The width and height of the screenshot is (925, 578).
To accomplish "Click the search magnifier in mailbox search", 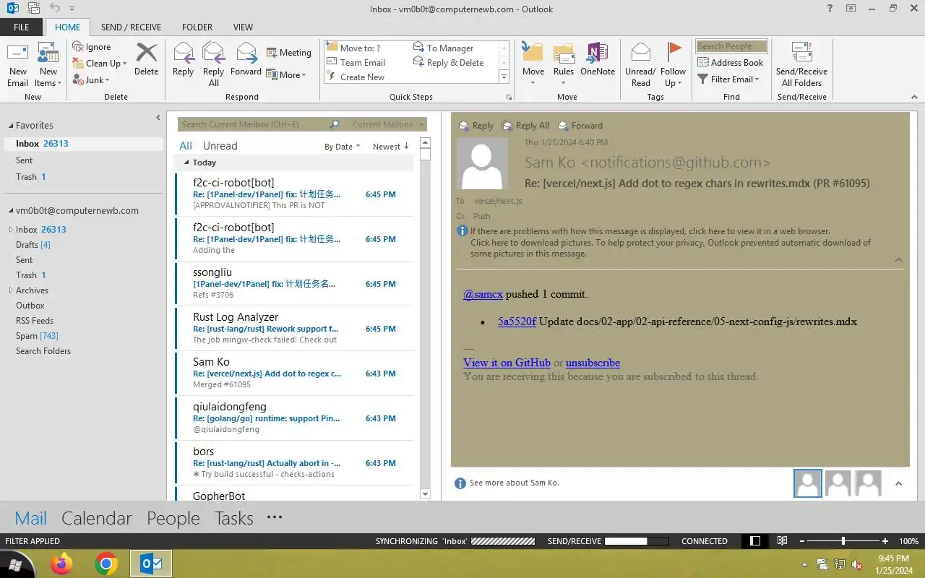I will pyautogui.click(x=335, y=124).
